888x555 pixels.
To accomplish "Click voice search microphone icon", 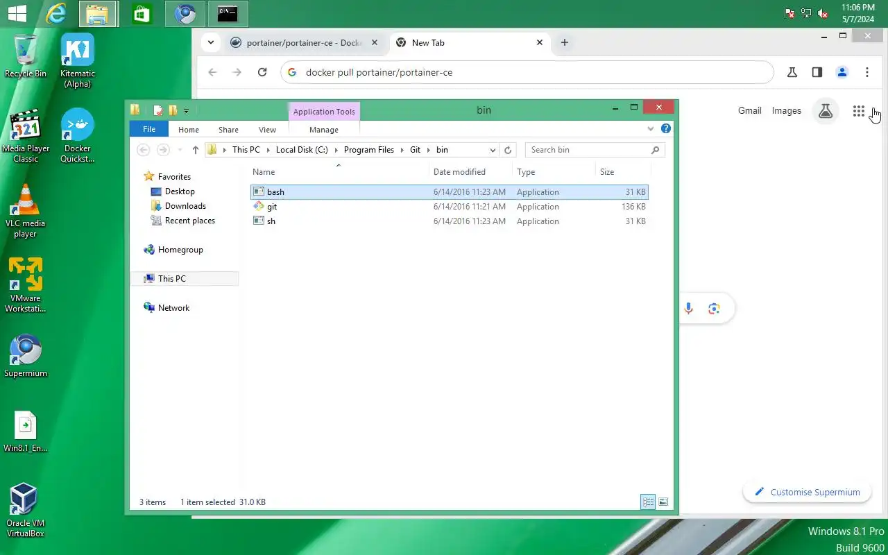I will tap(688, 309).
